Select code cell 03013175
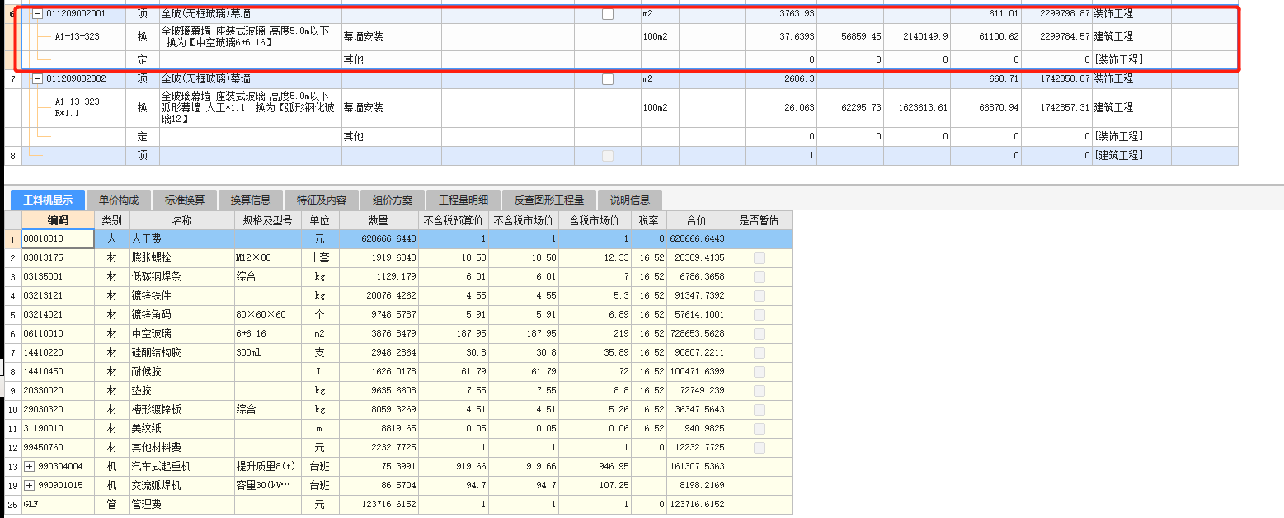The width and height of the screenshot is (1284, 518). (58, 258)
